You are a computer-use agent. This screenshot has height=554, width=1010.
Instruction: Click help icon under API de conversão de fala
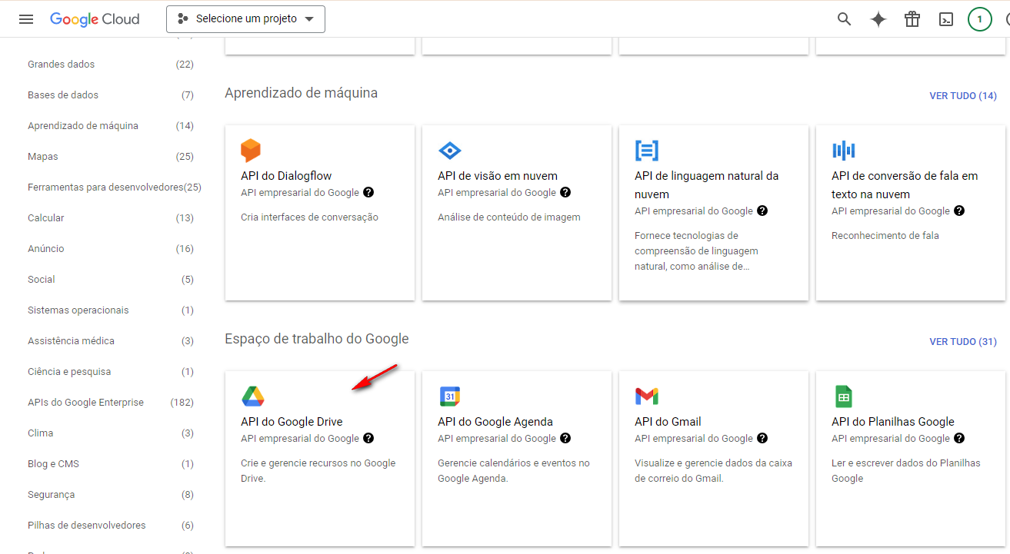click(x=959, y=211)
